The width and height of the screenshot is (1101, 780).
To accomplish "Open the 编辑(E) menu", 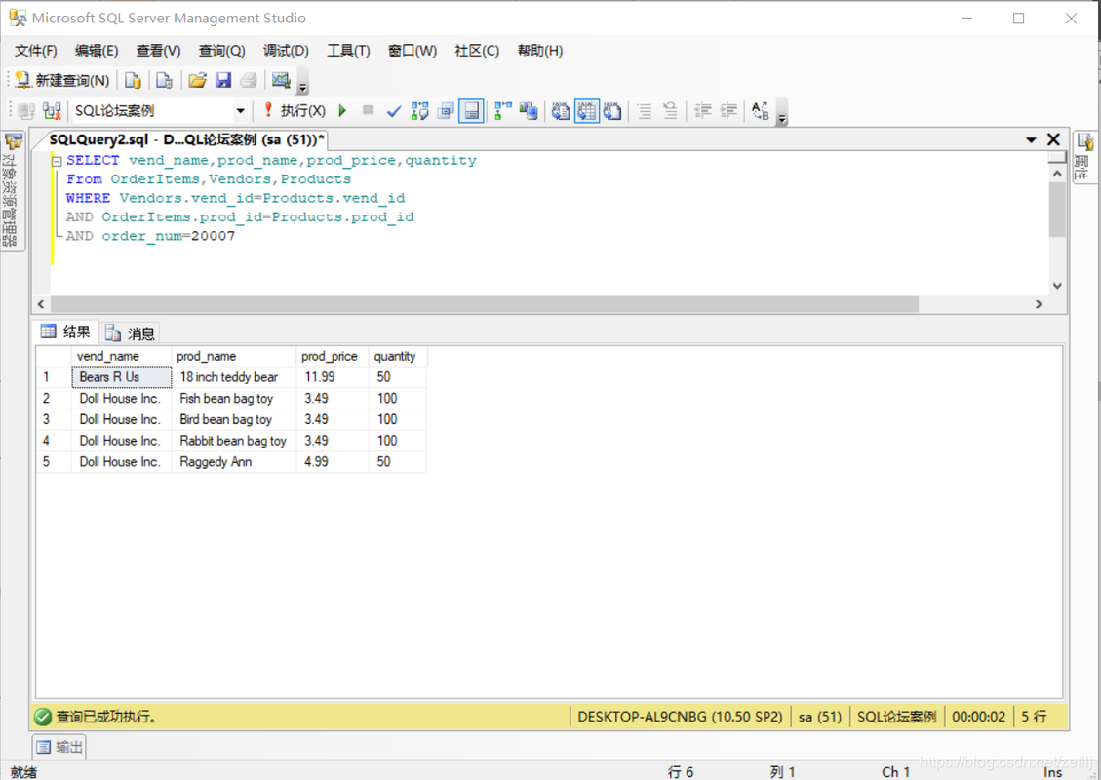I will (x=97, y=51).
